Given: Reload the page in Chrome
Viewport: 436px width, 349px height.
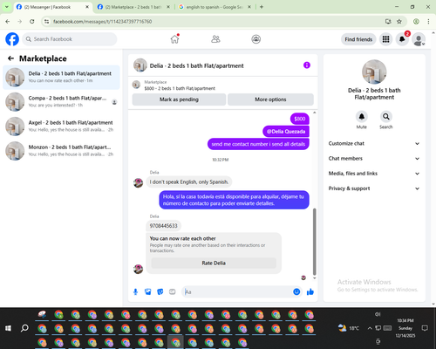Looking at the screenshot, I should click(x=32, y=21).
